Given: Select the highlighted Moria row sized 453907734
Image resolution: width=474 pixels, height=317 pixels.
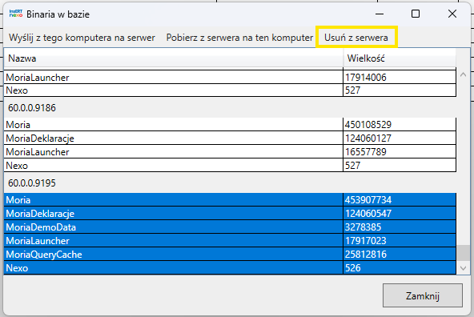Looking at the screenshot, I should (230, 200).
